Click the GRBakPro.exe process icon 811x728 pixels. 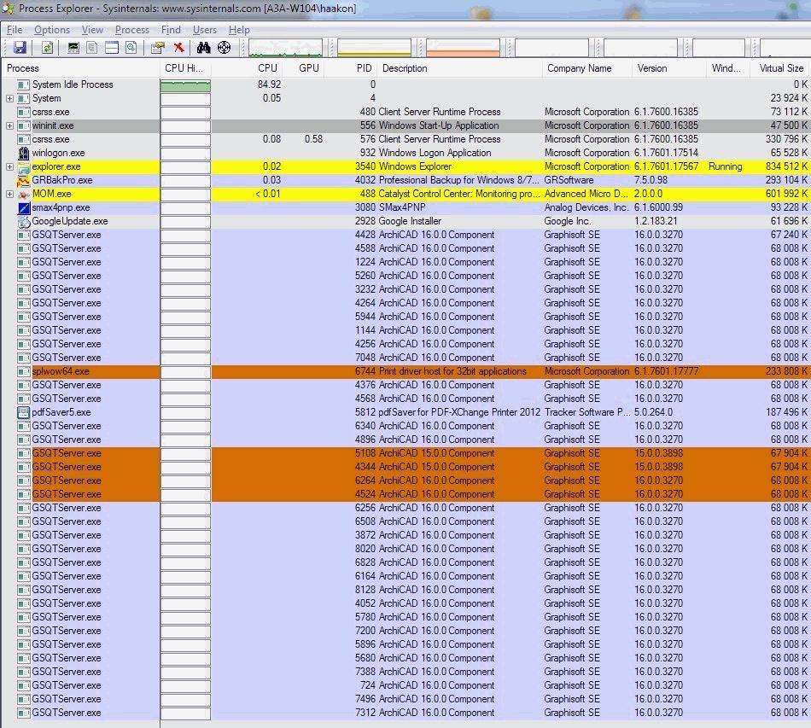23,180
